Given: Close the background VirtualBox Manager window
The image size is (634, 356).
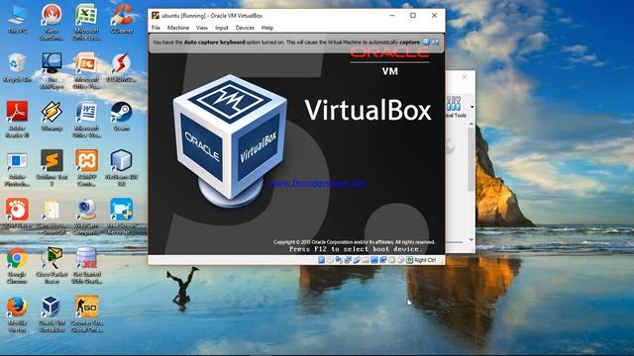Looking at the screenshot, I should [465, 77].
